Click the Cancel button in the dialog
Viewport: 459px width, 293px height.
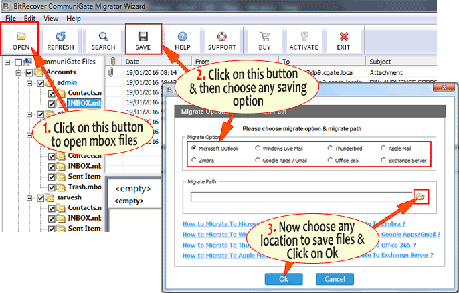(335, 279)
